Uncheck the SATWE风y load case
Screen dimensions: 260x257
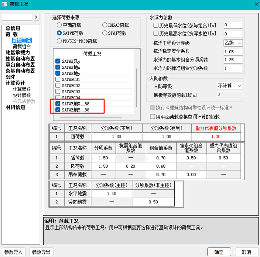[x=58, y=61]
